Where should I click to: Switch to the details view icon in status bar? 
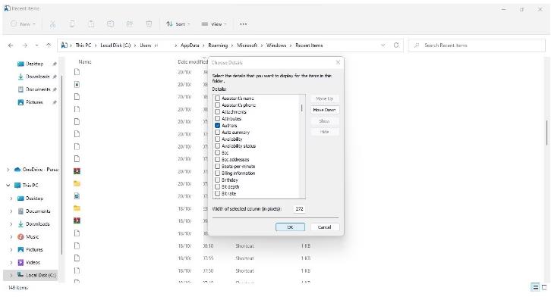(535, 287)
